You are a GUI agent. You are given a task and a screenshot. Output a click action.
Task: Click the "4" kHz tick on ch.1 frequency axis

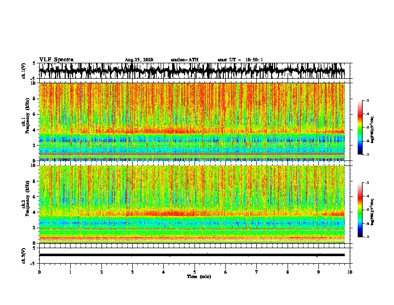tap(35, 130)
